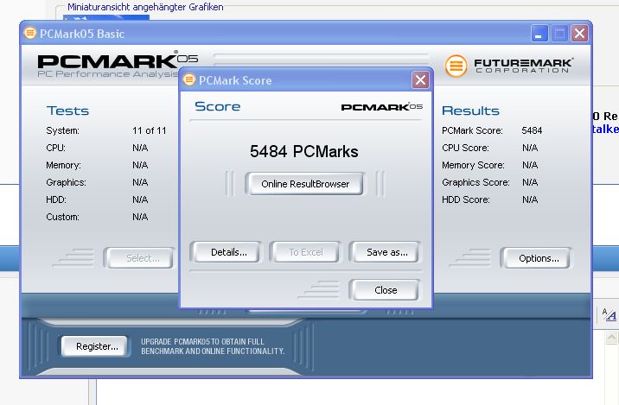Click the "5484" value under Results
This screenshot has width=619, height=405.
(532, 130)
